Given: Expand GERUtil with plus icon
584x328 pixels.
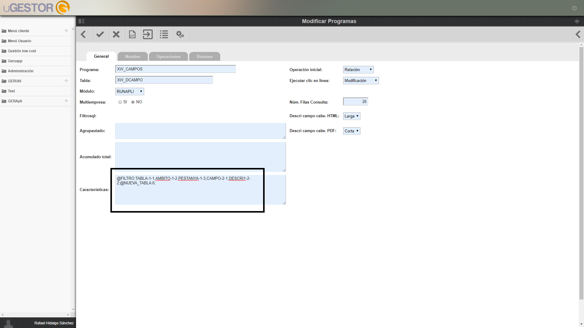Looking at the screenshot, I should [x=66, y=81].
